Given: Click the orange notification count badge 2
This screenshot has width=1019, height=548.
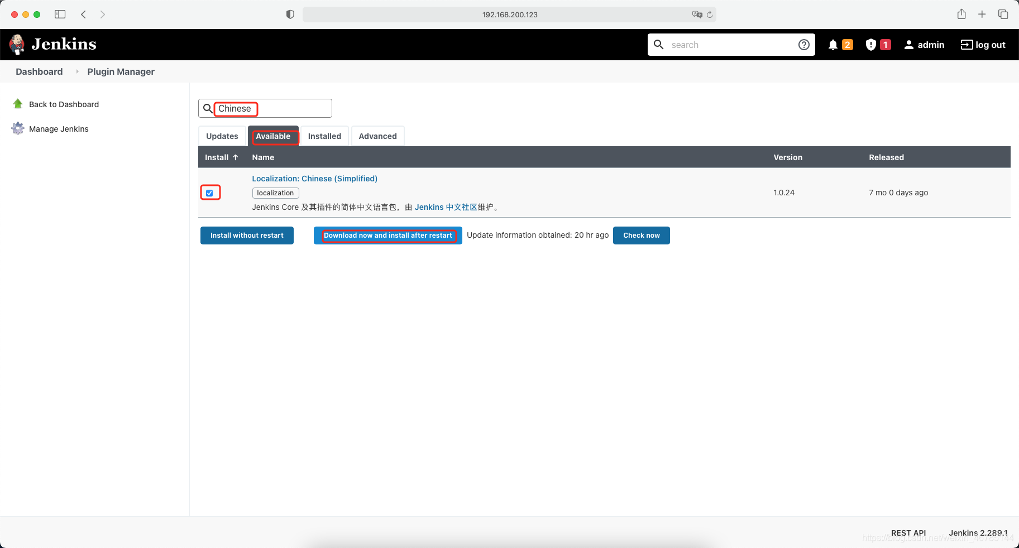Looking at the screenshot, I should tap(848, 45).
